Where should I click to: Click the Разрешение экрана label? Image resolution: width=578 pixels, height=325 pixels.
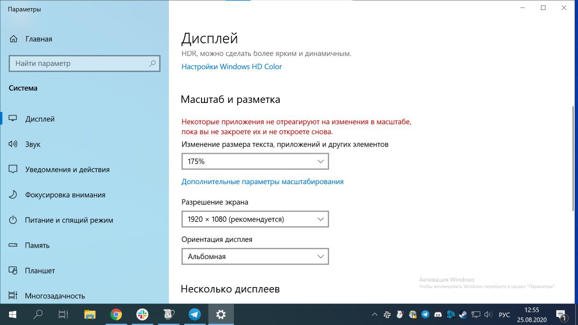pos(215,202)
